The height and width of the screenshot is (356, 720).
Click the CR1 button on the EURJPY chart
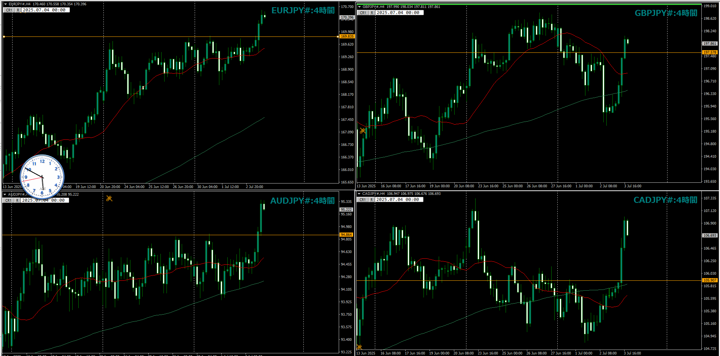9,10
